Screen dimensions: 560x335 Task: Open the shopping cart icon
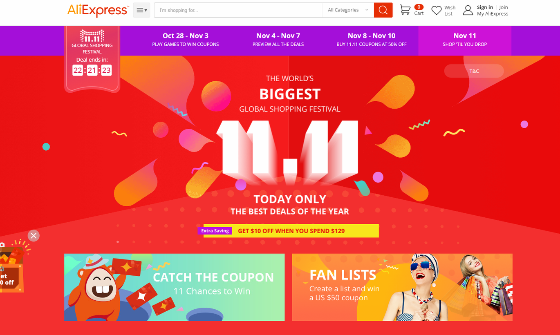click(405, 10)
